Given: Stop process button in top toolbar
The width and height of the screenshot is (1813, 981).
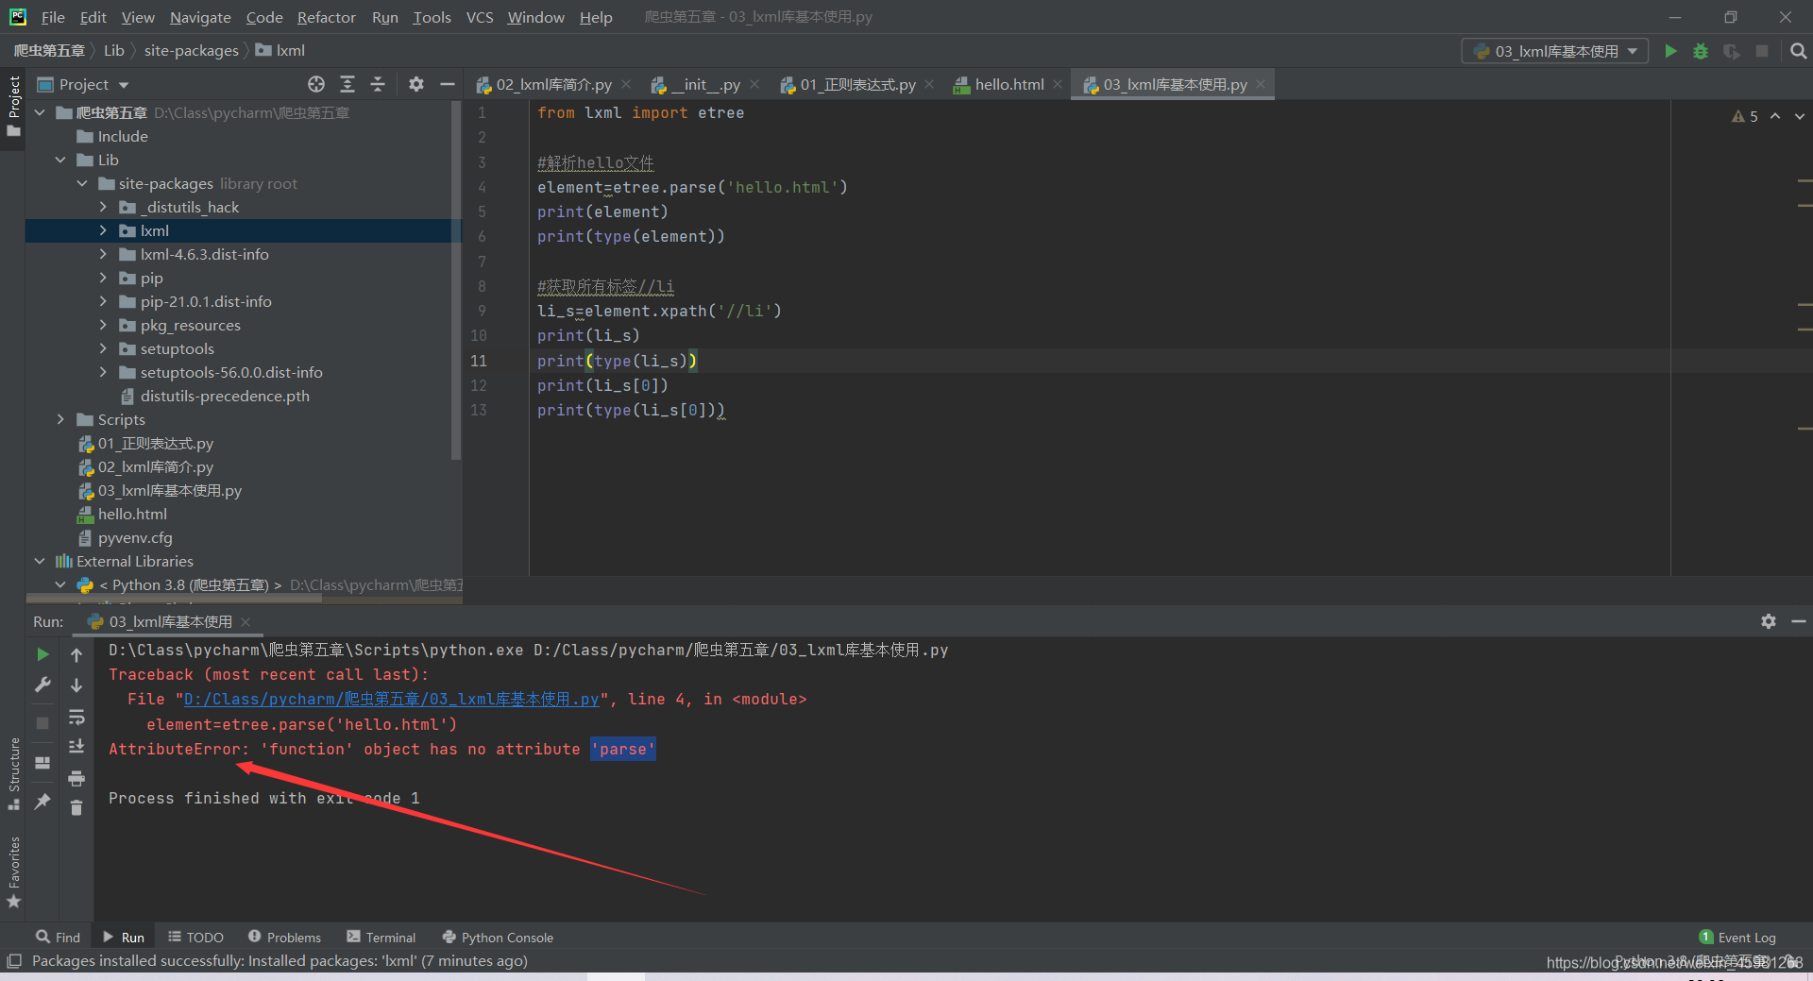Looking at the screenshot, I should tap(1762, 51).
